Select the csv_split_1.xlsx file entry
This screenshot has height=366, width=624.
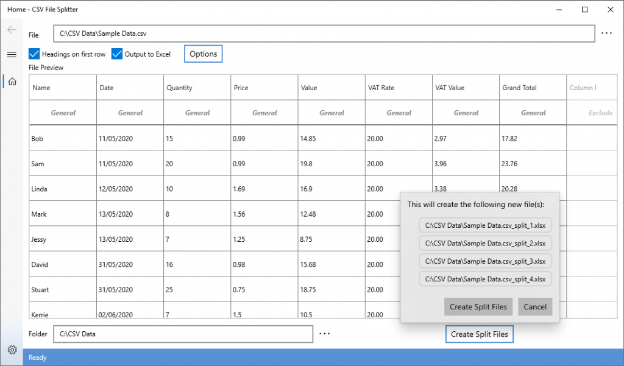(x=485, y=225)
